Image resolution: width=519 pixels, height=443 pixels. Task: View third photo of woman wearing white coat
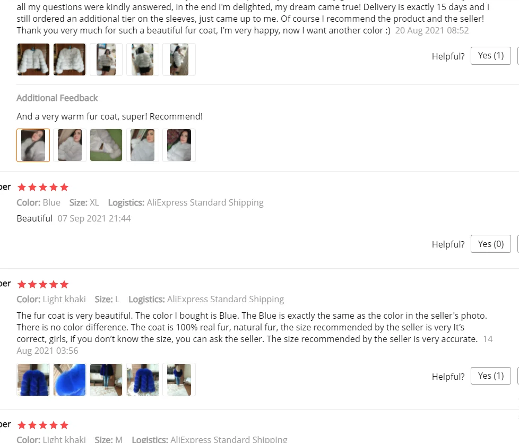click(x=106, y=59)
